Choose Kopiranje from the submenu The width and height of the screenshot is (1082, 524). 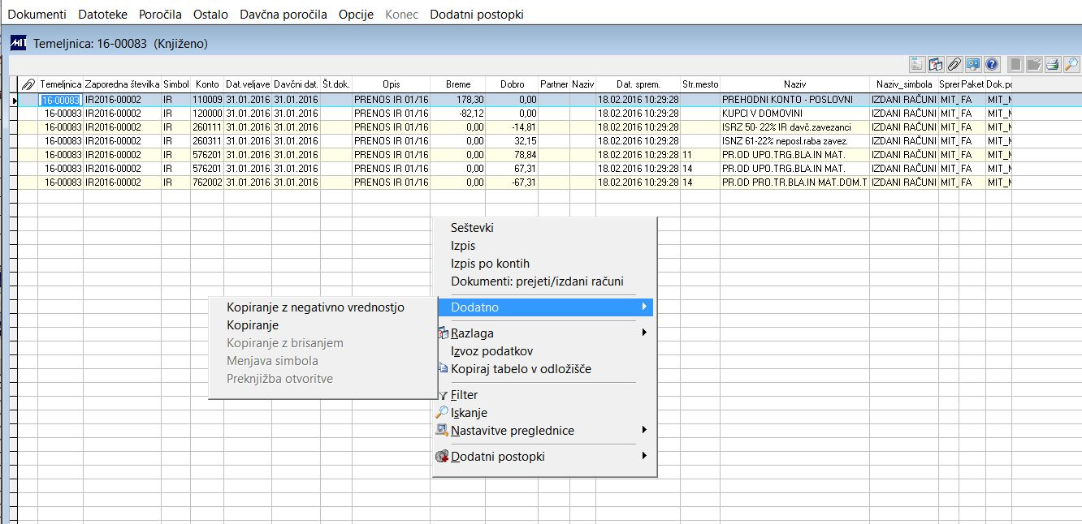[253, 325]
